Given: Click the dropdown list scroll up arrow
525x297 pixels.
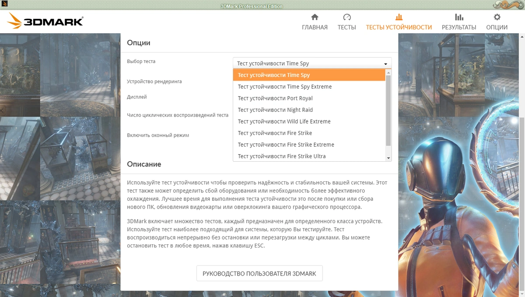Looking at the screenshot, I should click(388, 72).
